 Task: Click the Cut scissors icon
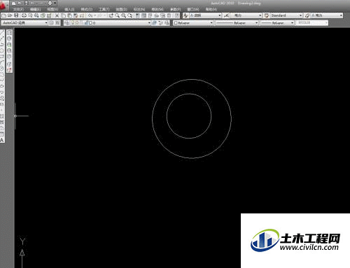point(57,15)
